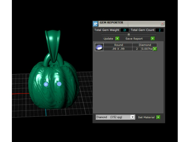Open the Diamond (3.52 spg) material dropdown
Viewport: 190px width, 142px height.
click(132, 117)
